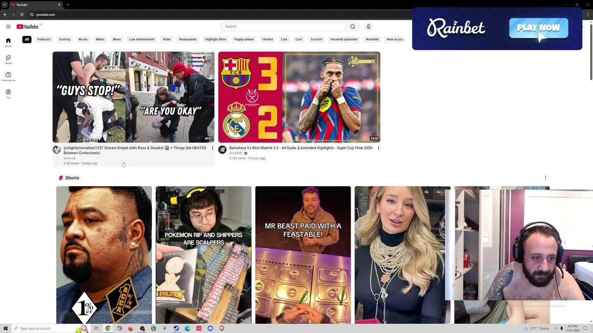Open the Barcelona vs Real Madrid thumbnail
The height and width of the screenshot is (333, 593).
coord(299,97)
